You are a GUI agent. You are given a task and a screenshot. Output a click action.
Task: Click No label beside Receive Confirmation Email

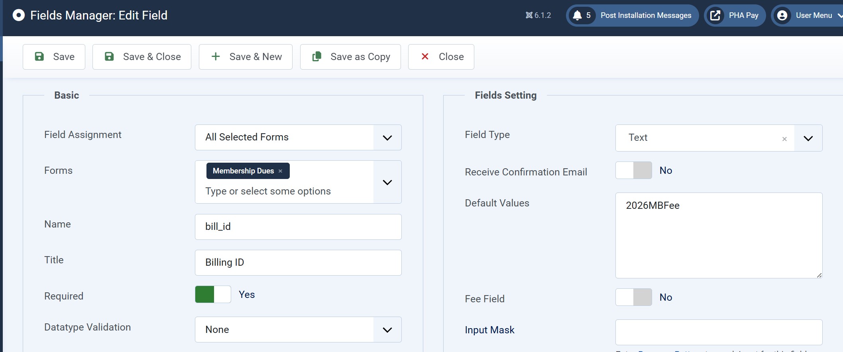tap(666, 170)
